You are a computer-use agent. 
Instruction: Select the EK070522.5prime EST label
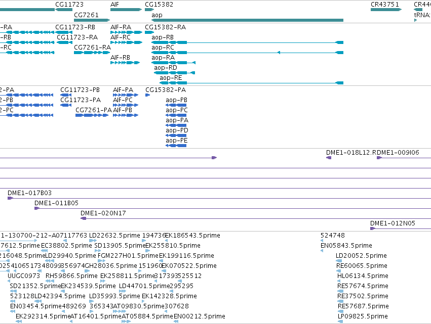(189, 266)
